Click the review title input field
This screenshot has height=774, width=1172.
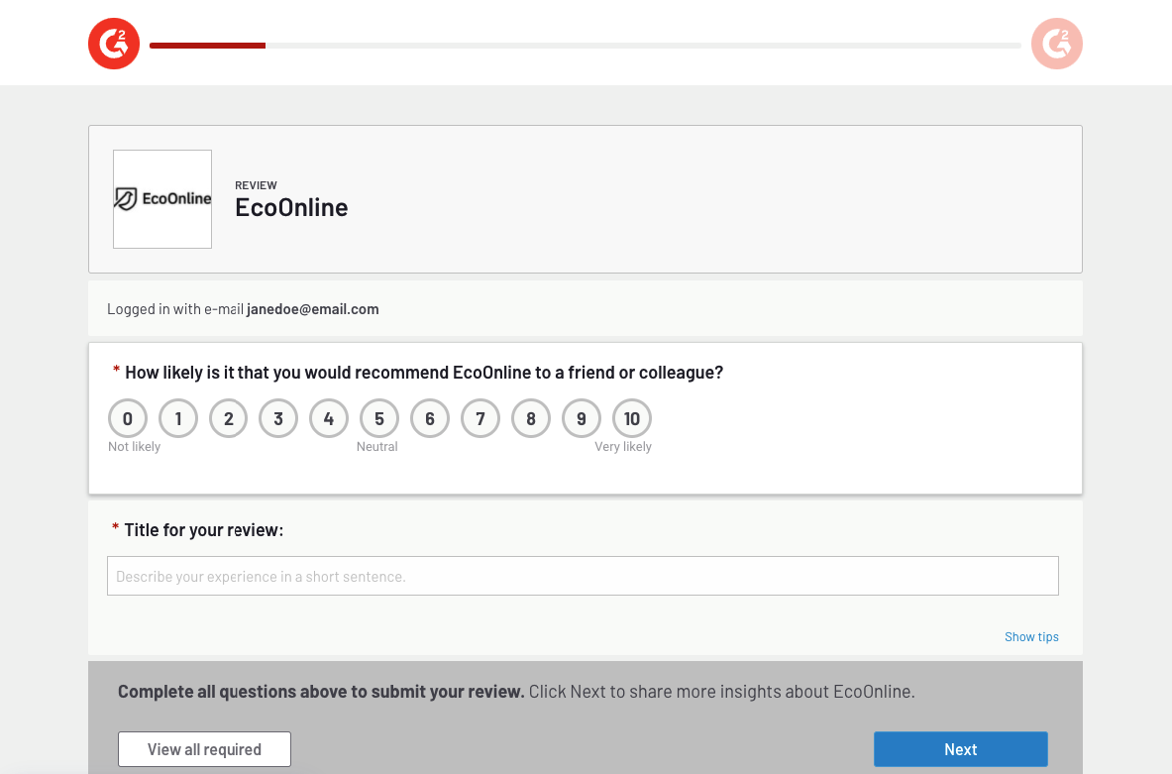583,576
